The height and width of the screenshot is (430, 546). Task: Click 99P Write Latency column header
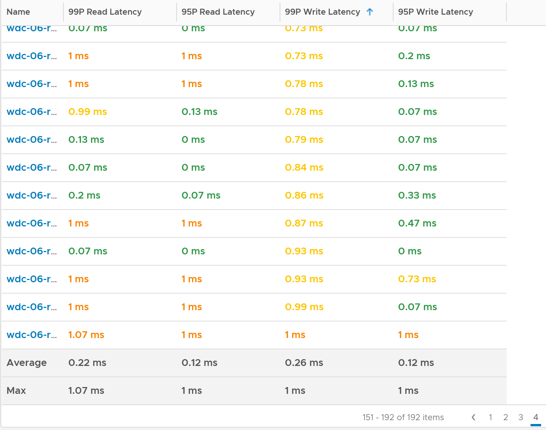point(322,12)
